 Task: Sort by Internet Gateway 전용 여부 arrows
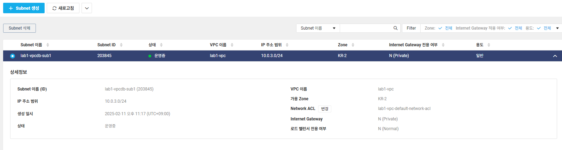point(443,45)
